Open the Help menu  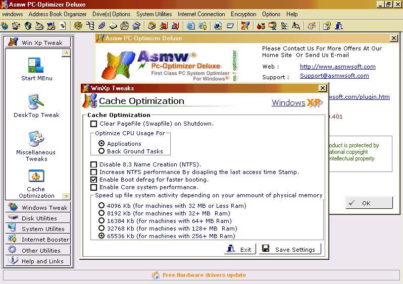click(x=292, y=14)
